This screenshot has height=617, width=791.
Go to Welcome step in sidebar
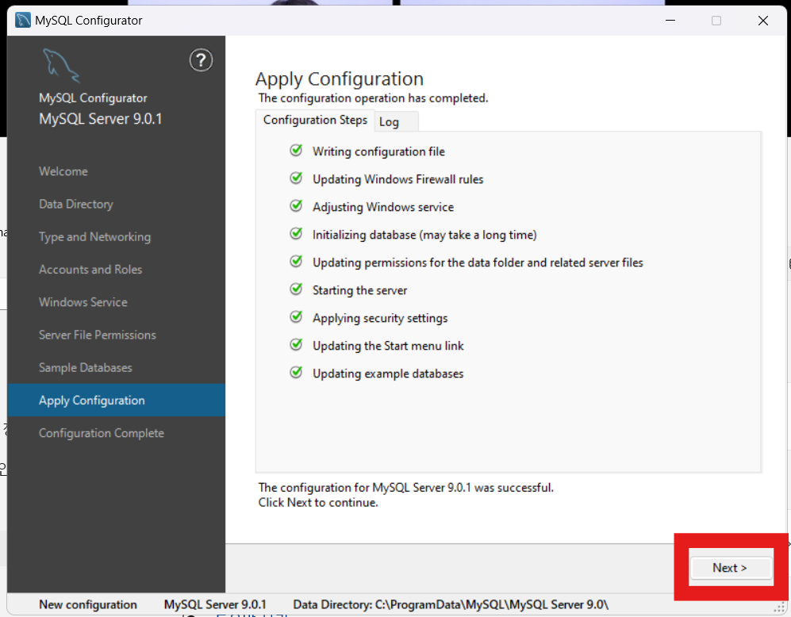tap(63, 171)
